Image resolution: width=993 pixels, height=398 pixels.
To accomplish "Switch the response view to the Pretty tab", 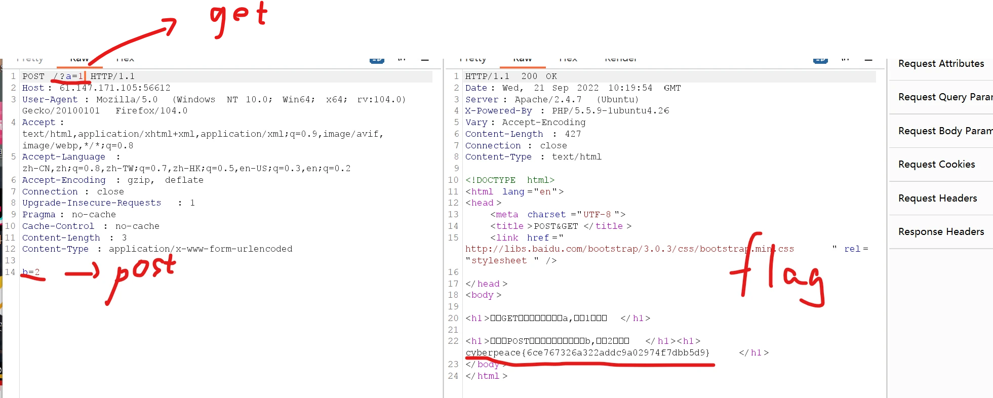I will [x=472, y=60].
